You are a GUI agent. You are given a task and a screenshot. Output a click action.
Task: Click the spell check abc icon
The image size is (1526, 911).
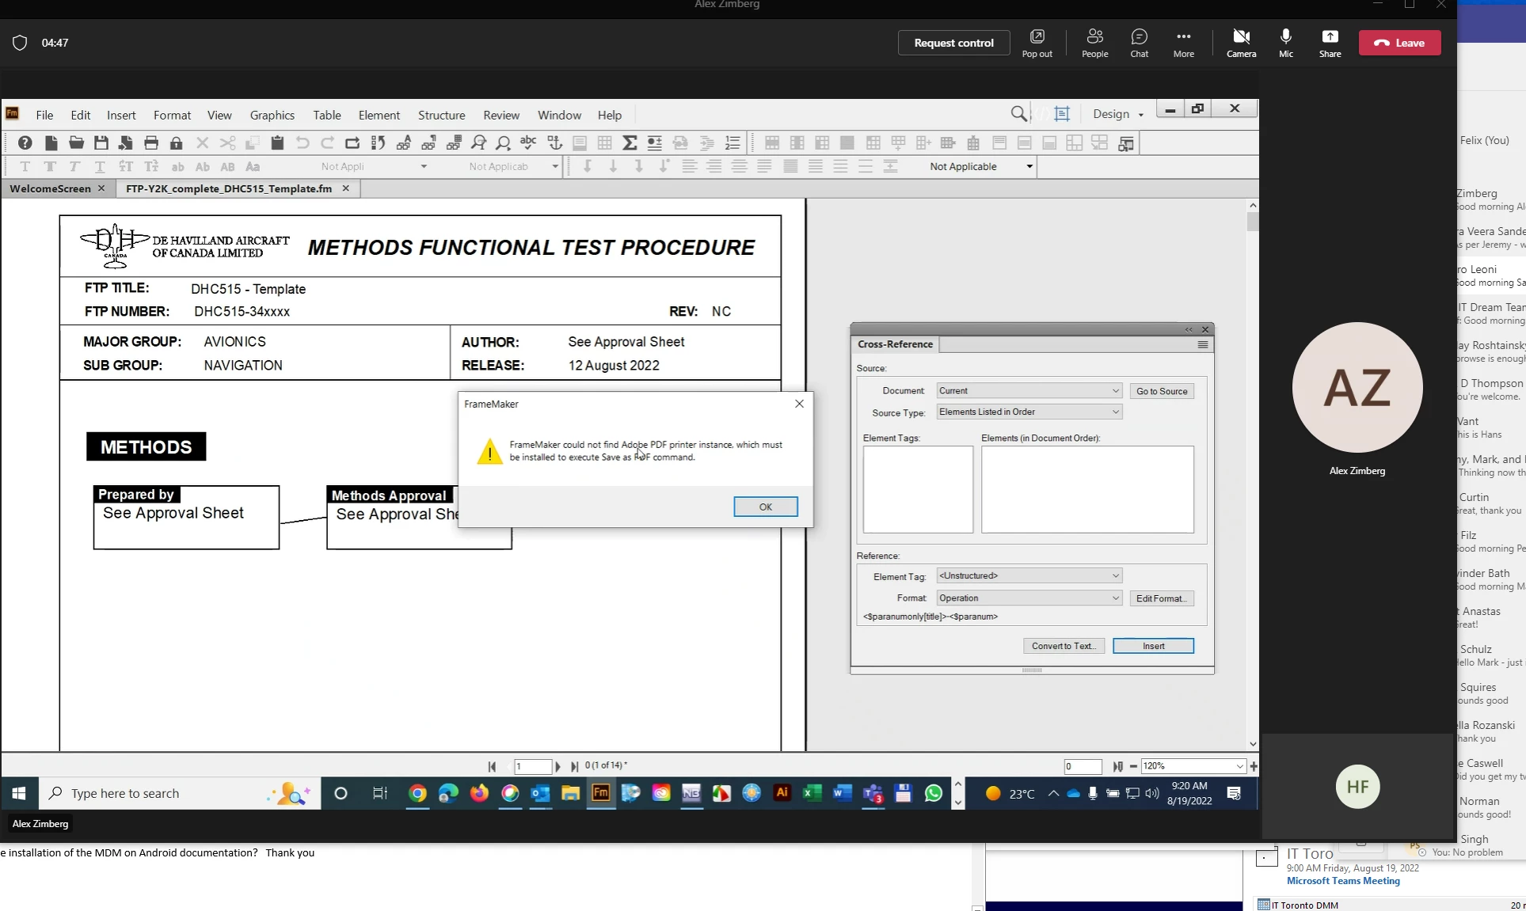tap(528, 143)
